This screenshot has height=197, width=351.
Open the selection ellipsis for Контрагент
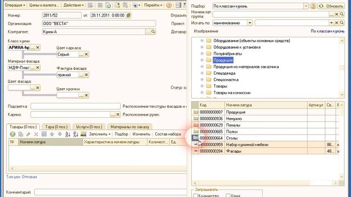pos(148,32)
